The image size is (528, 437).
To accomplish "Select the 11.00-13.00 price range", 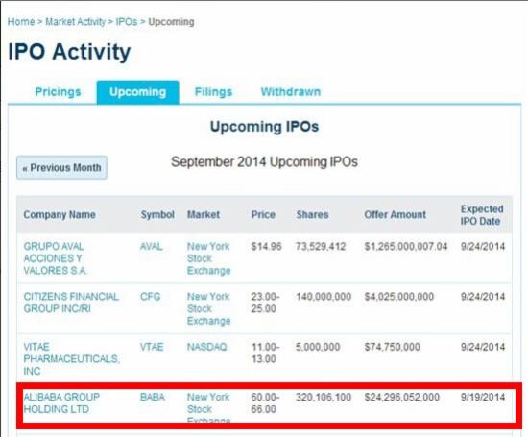I will click(265, 352).
